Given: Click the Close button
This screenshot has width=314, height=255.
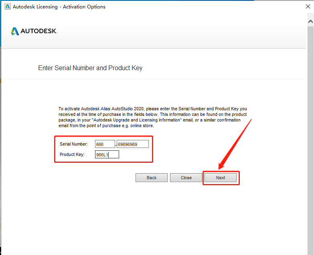Looking at the screenshot, I should [186, 178].
